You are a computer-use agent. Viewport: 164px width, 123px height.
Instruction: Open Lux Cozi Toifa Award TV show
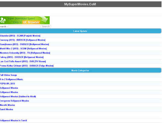pyautogui.click(x=23, y=61)
